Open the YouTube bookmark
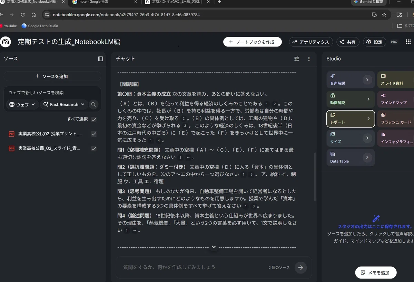 pyautogui.click(x=8, y=26)
